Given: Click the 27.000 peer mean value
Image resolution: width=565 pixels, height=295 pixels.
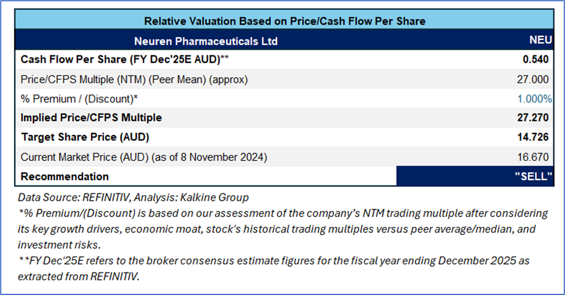Looking at the screenshot, I should pos(533,79).
